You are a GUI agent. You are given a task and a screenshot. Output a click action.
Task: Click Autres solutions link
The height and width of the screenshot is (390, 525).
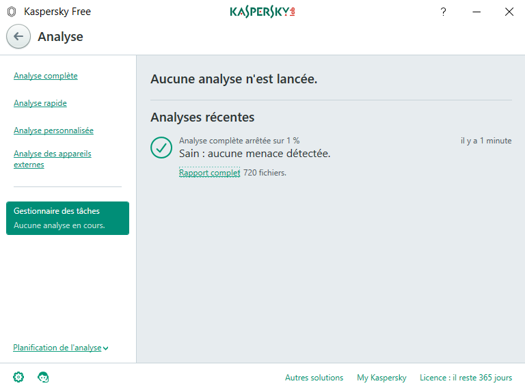[x=314, y=378]
